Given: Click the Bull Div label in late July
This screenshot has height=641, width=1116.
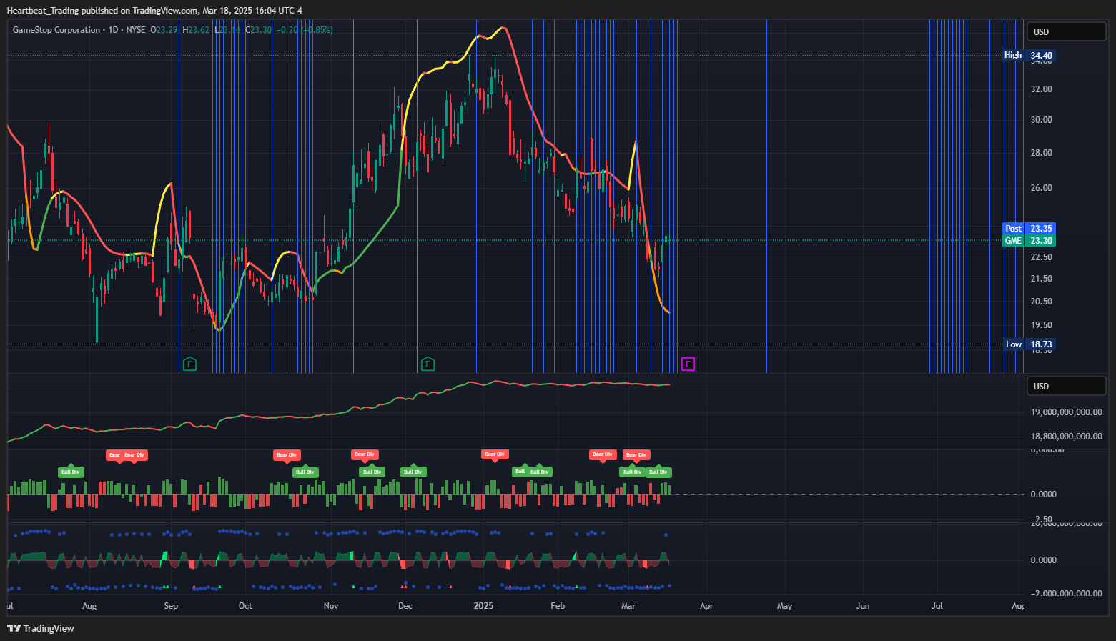Looking at the screenshot, I should tap(71, 472).
